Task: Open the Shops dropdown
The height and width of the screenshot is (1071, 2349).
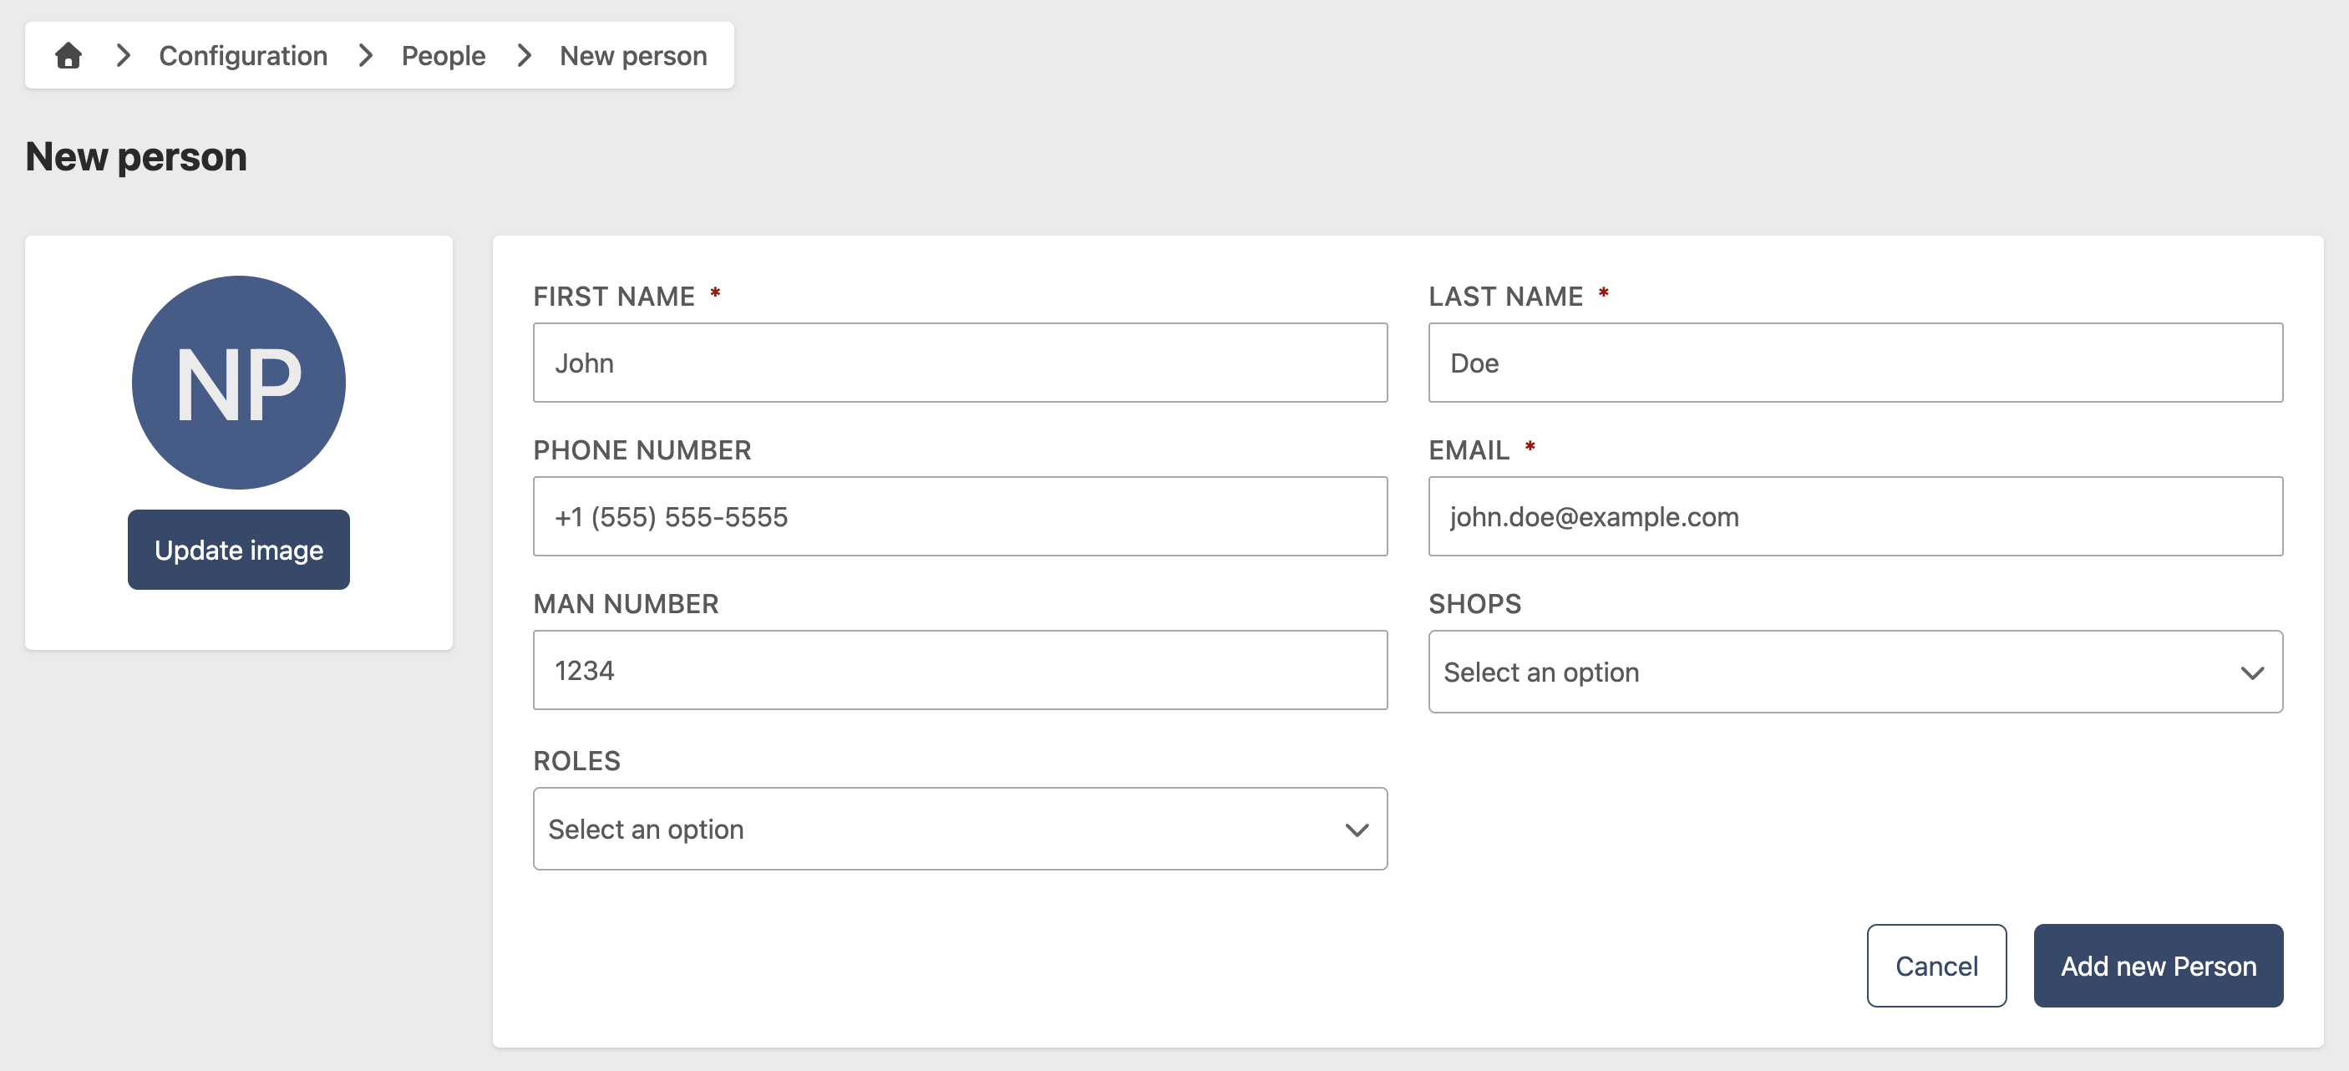Action: 1855,672
